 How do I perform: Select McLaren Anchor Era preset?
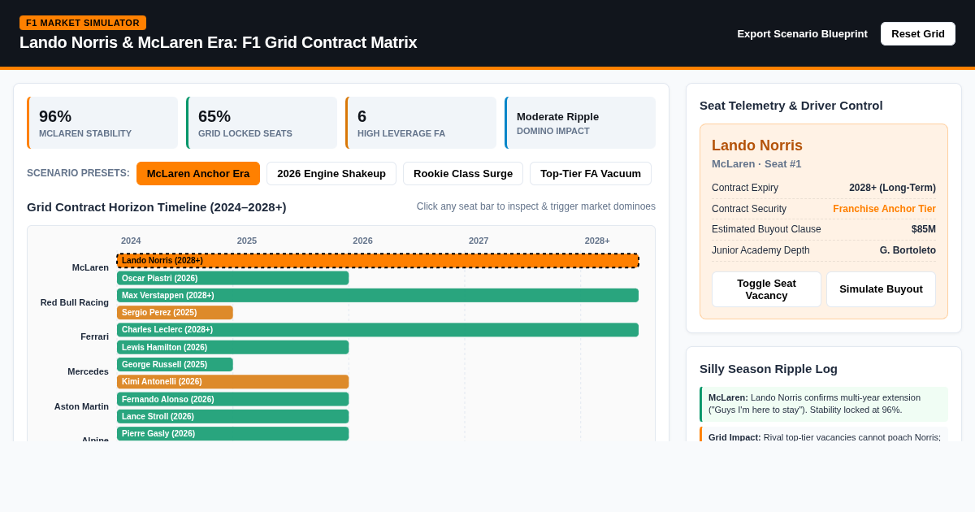click(x=198, y=173)
